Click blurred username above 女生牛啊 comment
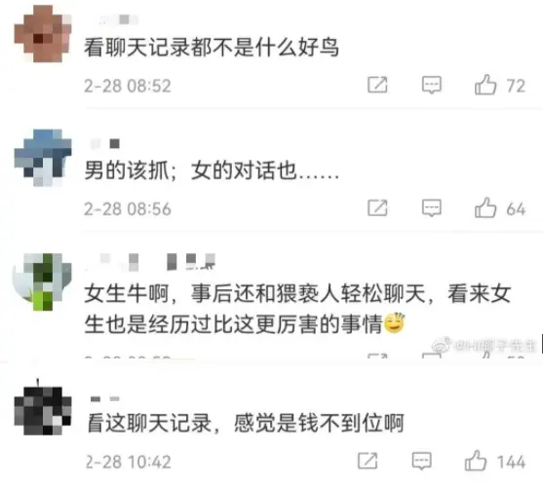 pos(151,262)
